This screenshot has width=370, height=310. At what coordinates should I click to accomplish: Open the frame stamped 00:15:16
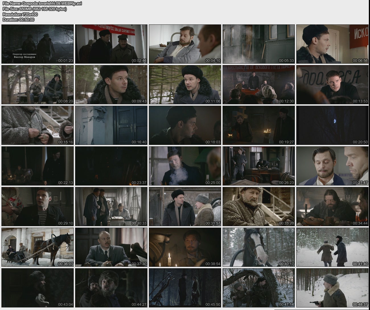point(38,125)
